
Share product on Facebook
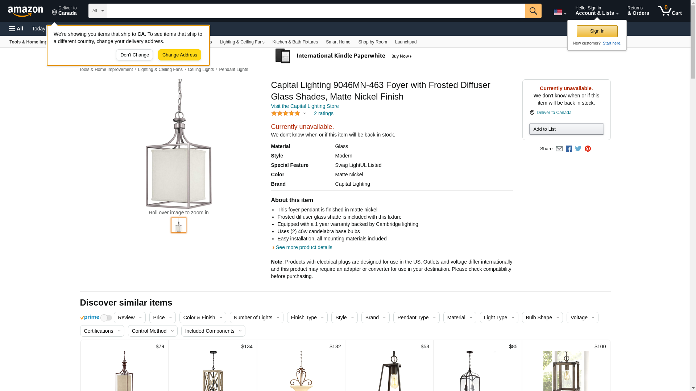point(569,149)
